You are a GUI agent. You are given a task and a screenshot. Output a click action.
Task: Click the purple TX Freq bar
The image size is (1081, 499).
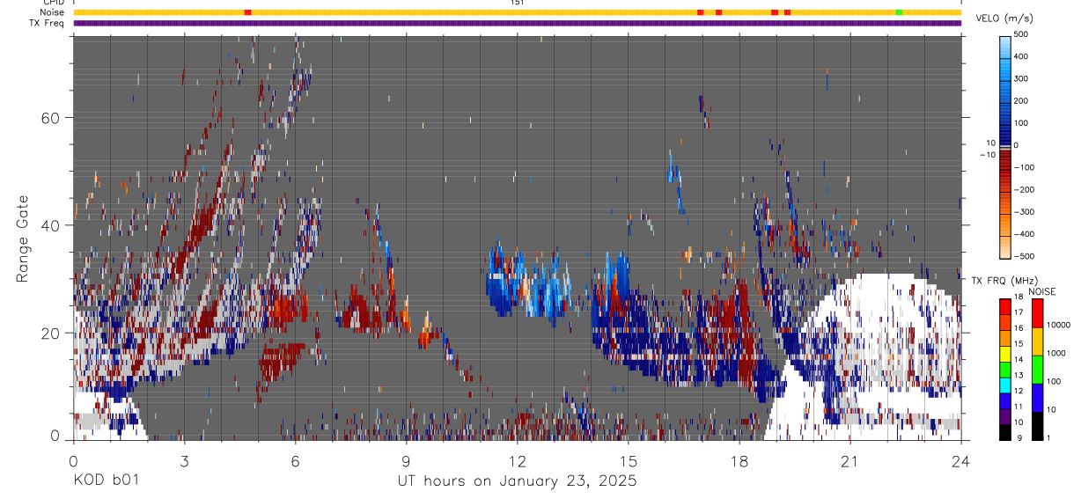point(518,23)
